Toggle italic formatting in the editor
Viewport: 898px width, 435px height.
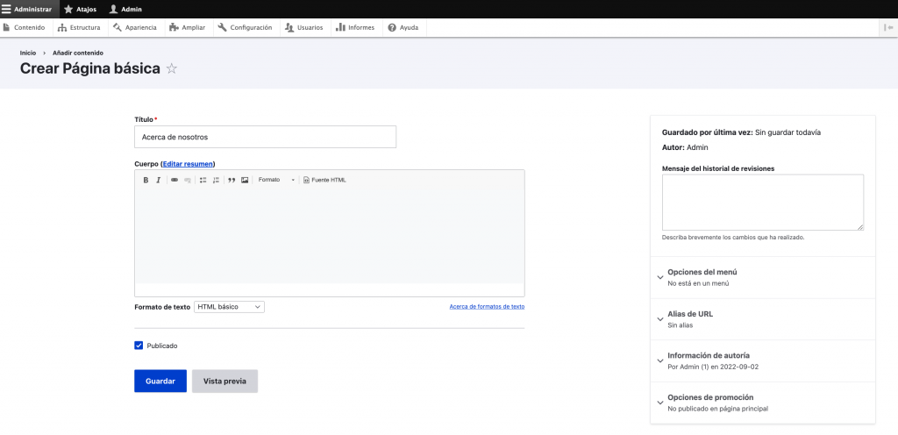158,180
